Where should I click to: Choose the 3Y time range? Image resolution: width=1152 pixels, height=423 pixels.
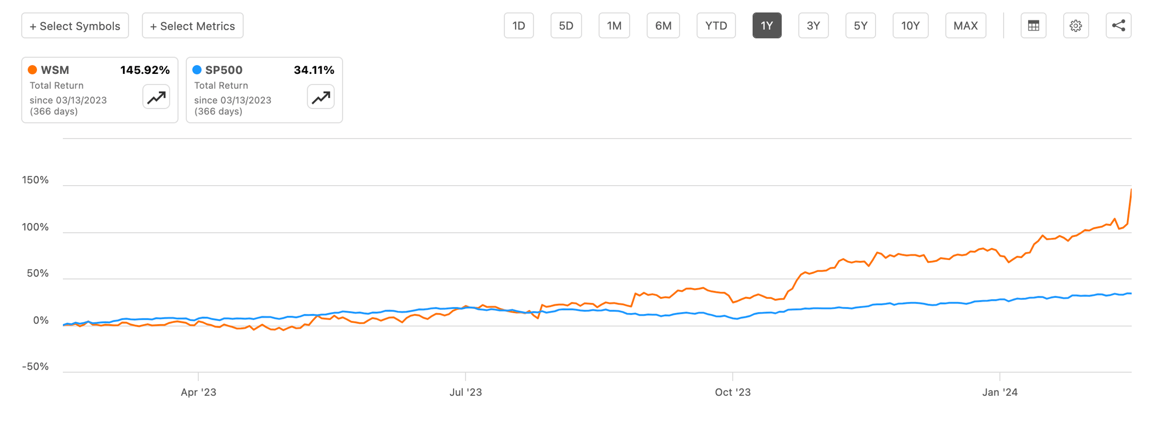[x=813, y=26]
